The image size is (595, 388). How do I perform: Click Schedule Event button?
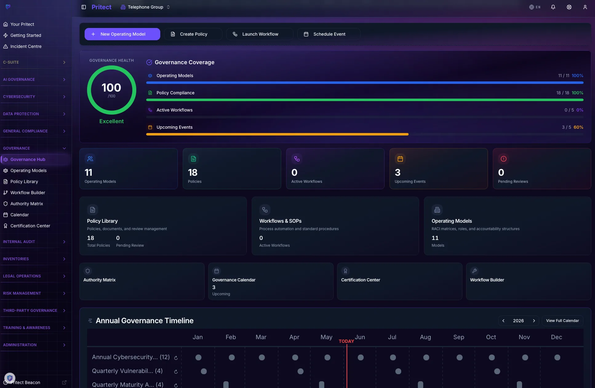pos(329,34)
